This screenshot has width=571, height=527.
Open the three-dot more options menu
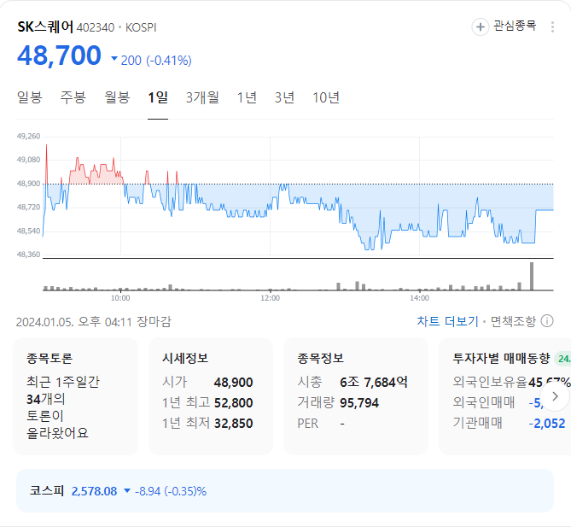tap(552, 27)
